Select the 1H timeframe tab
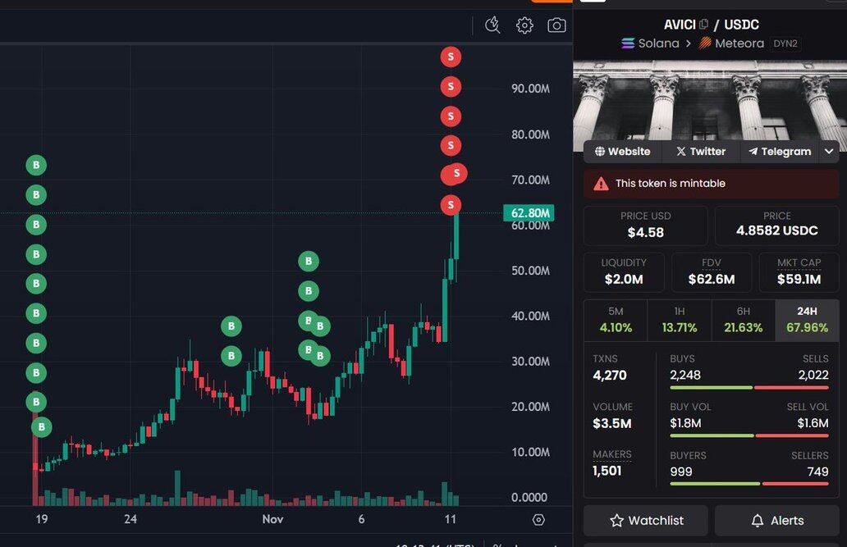 (680, 320)
